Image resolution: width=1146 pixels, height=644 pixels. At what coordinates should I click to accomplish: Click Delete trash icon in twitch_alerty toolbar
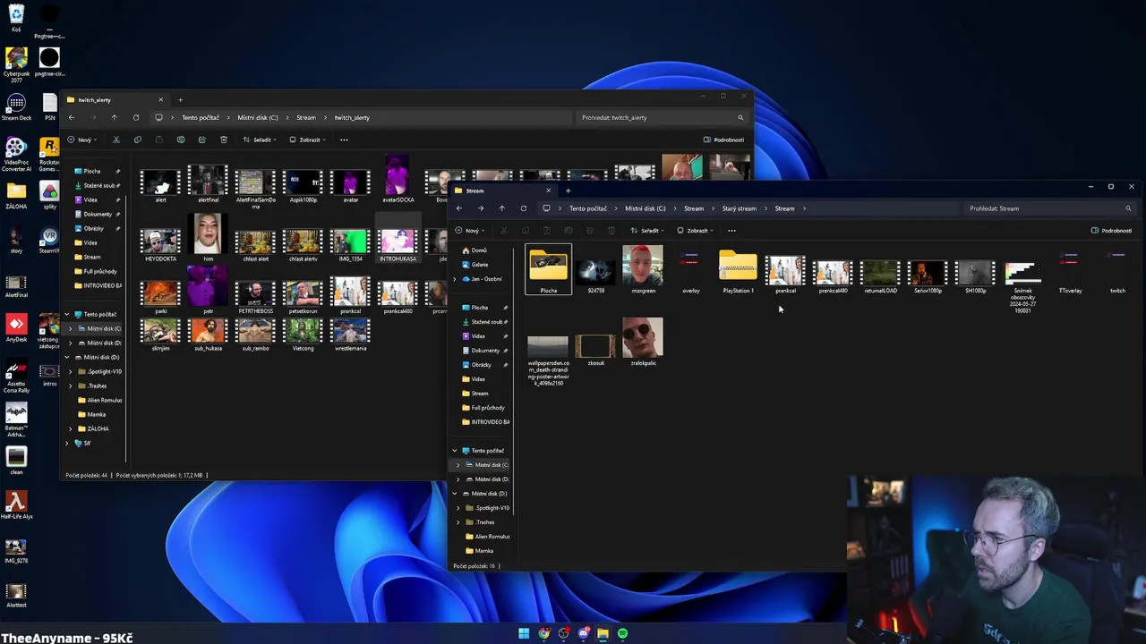tap(224, 140)
